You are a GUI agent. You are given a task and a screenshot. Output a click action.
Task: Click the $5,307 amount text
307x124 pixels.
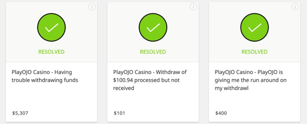(x=20, y=113)
